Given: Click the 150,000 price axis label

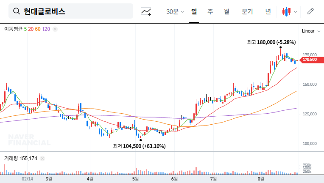Looking at the screenshot, I should [310, 85].
